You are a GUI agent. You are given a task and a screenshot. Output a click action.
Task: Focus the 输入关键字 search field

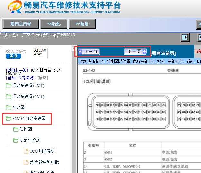[x=16, y=52]
